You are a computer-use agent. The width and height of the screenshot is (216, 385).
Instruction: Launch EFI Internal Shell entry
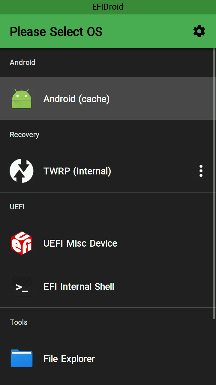79,287
